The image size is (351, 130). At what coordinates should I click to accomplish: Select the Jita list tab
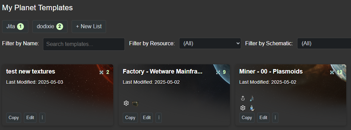(x=15, y=27)
